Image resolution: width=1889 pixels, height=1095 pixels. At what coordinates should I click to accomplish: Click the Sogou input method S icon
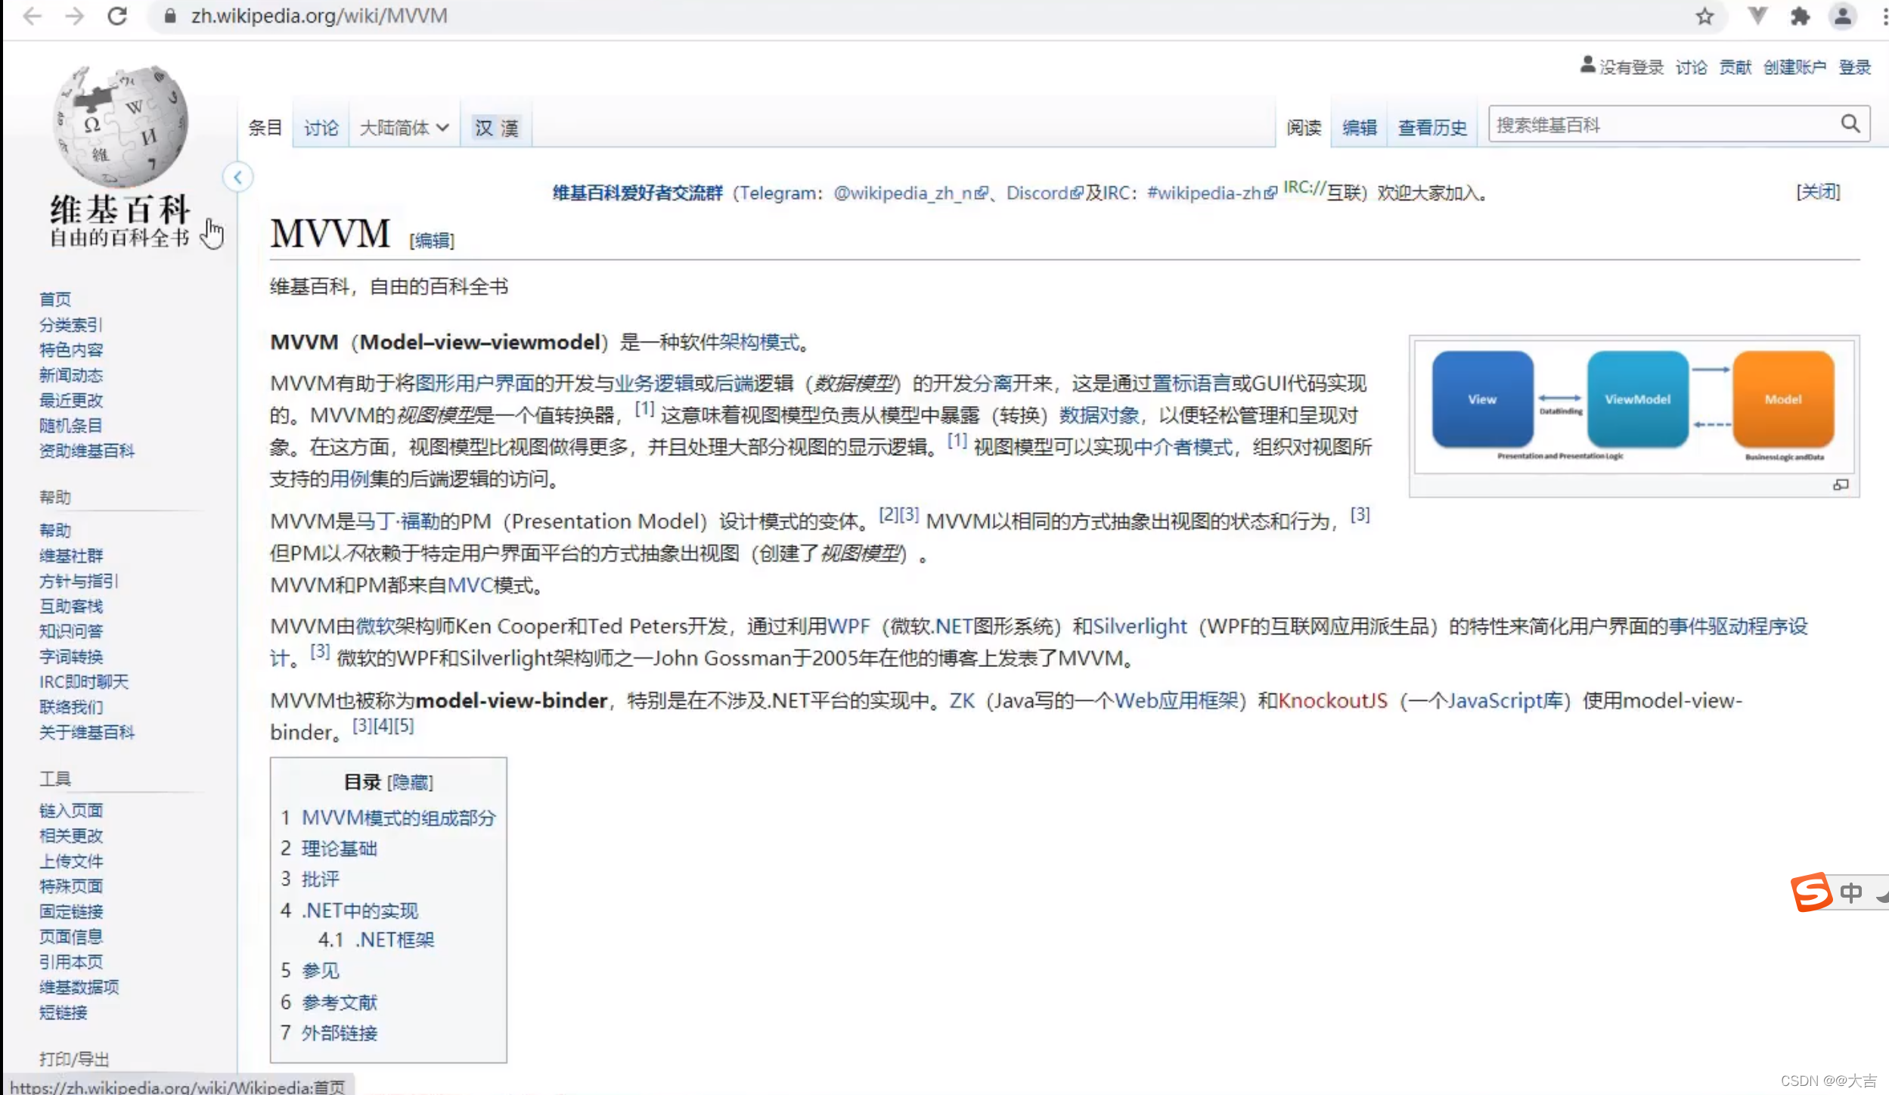(x=1810, y=892)
